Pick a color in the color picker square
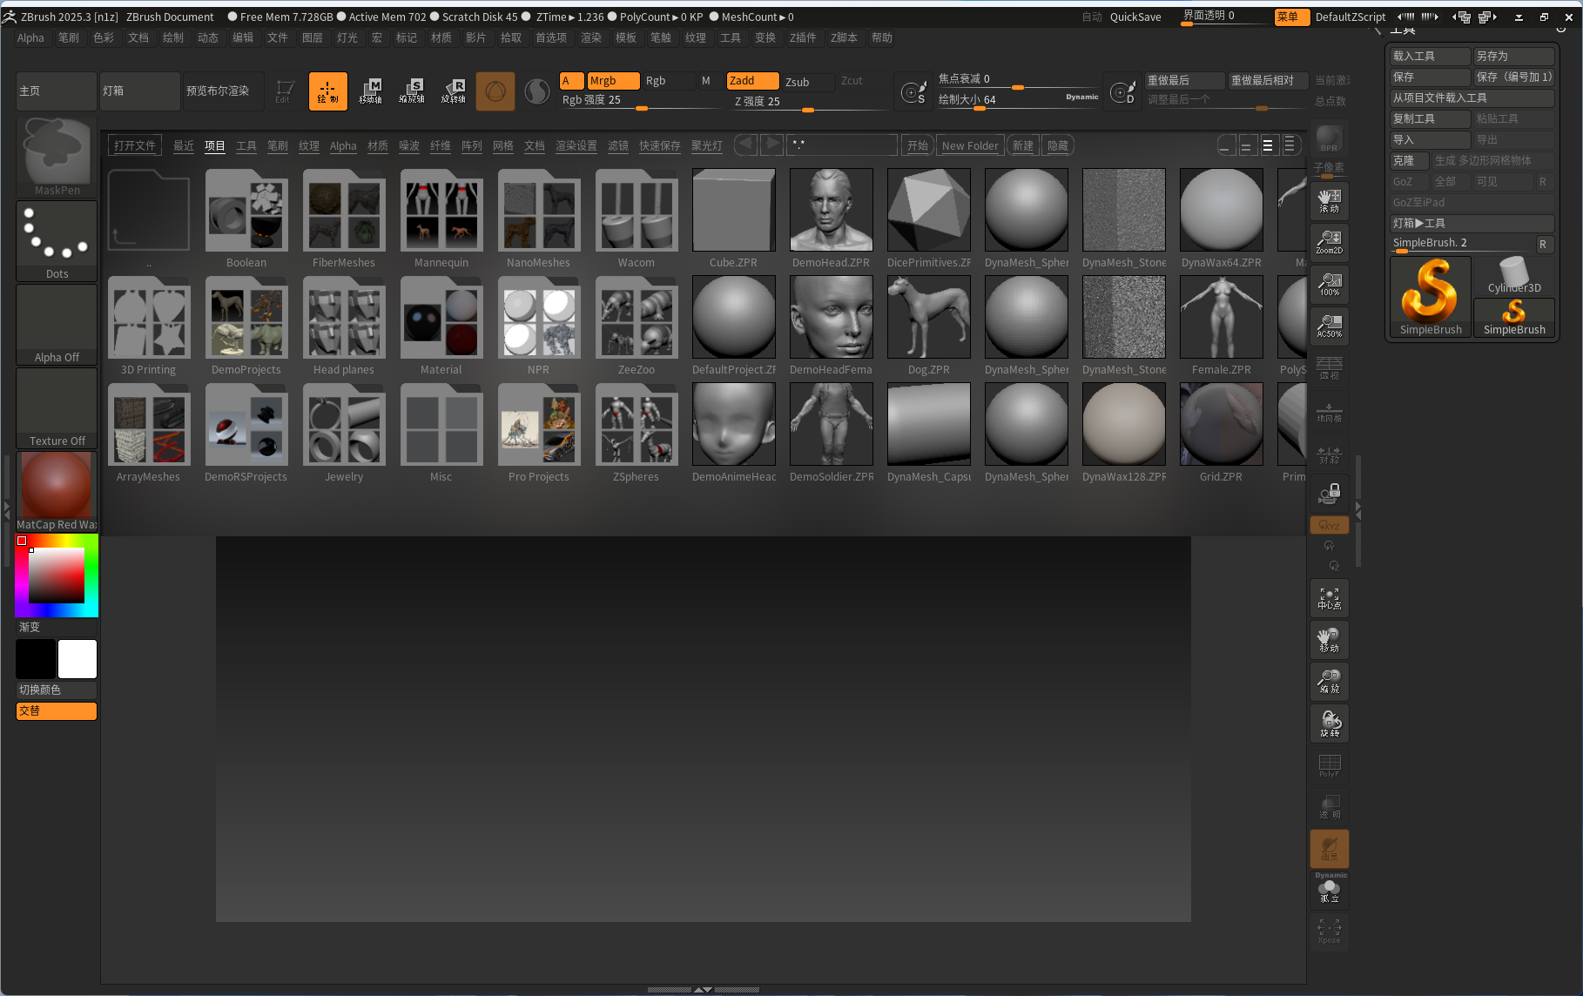This screenshot has height=996, width=1583. pyautogui.click(x=57, y=575)
